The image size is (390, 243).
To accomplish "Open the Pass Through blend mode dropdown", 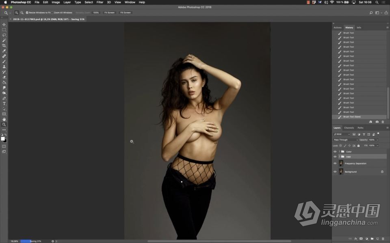I will point(346,140).
